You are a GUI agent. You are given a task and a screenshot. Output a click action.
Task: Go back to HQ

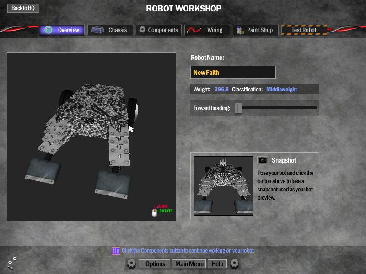(x=23, y=8)
